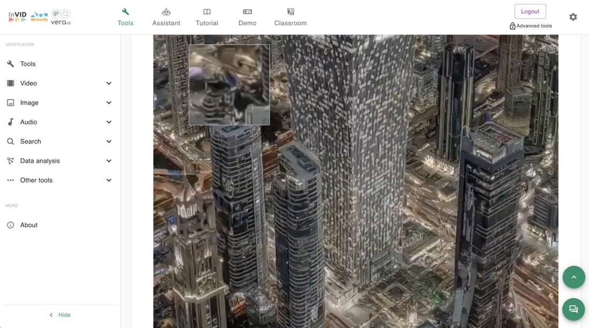589x328 pixels.
Task: Click the Tutorial book icon
Action: pos(207,12)
